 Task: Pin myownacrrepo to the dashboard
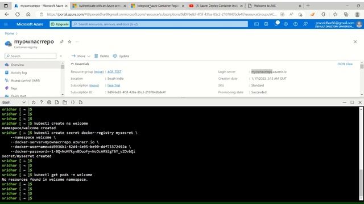(x=61, y=41)
